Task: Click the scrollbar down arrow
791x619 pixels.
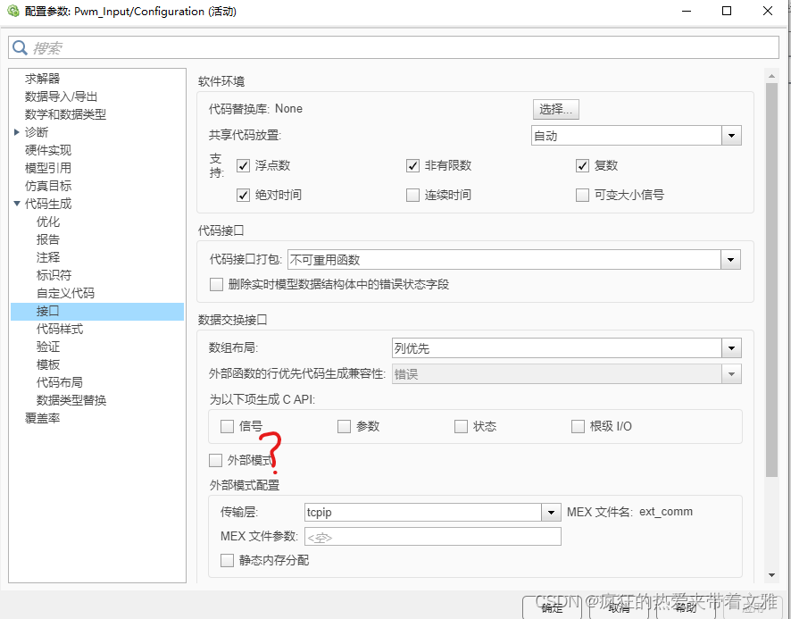Action: (x=771, y=575)
